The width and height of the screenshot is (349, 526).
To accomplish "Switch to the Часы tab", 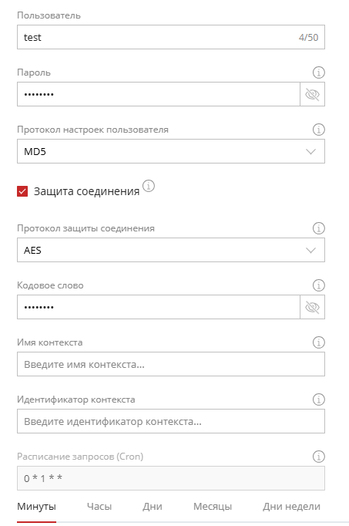I will tap(99, 507).
